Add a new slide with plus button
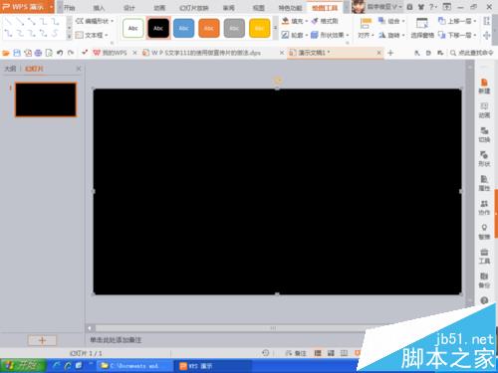The image size is (498, 373). 42,340
